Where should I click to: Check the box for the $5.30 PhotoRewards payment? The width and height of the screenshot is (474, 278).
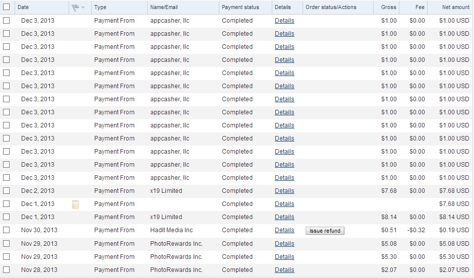7,257
